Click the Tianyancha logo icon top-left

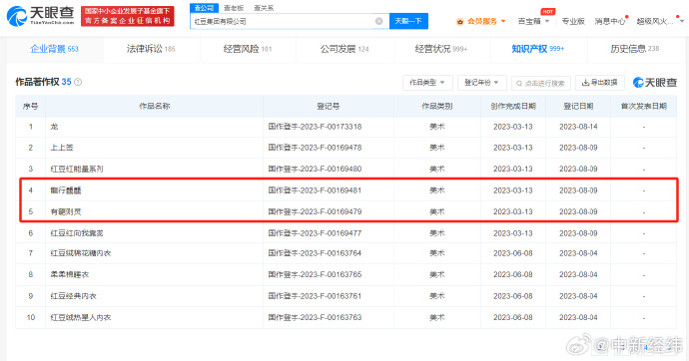[17, 16]
